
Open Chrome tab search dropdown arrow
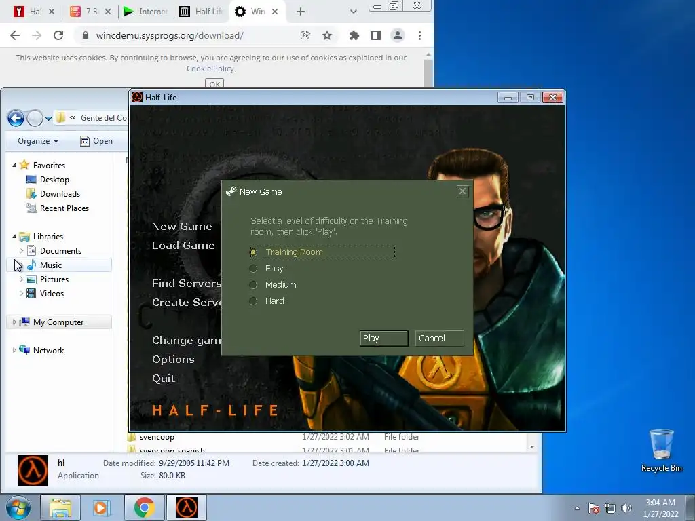tap(353, 12)
